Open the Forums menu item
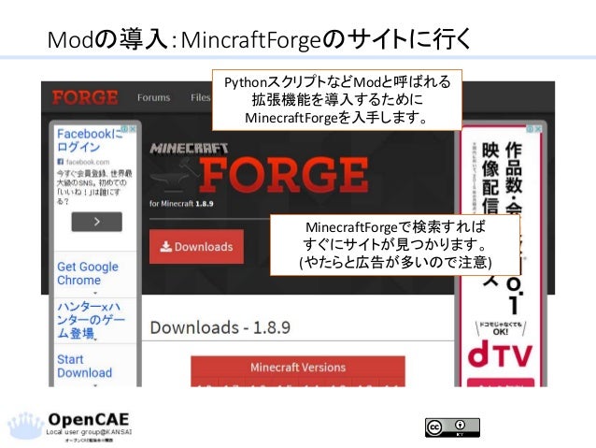 point(153,98)
